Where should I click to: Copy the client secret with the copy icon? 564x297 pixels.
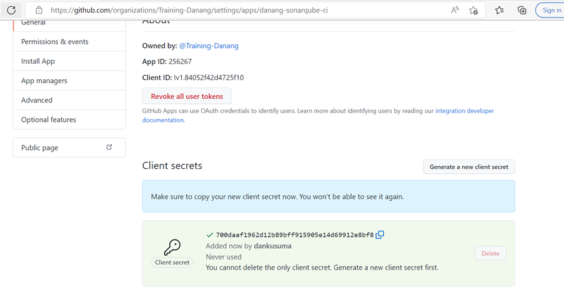tap(380, 234)
